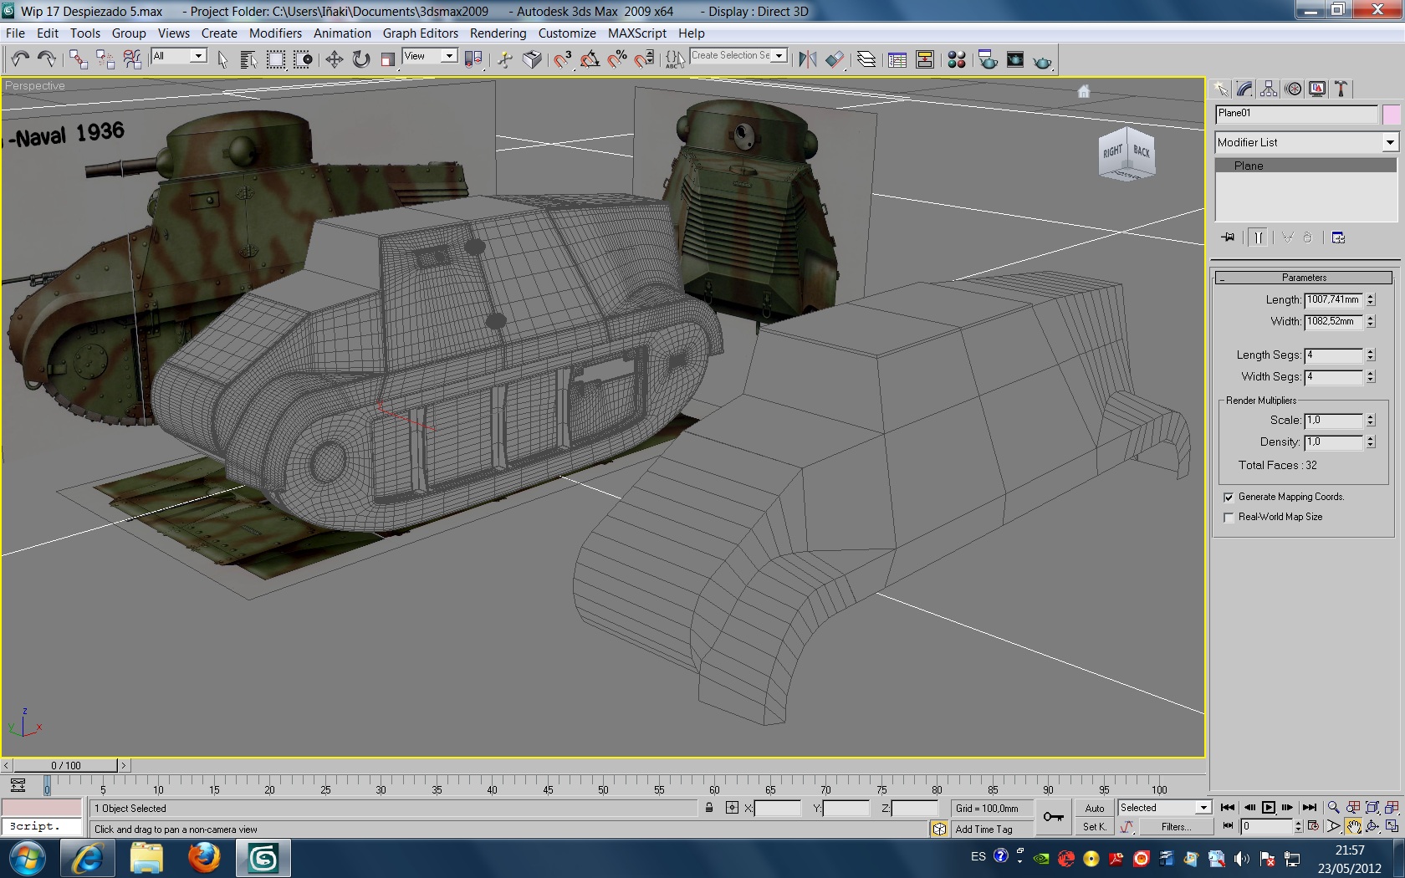1405x878 pixels.
Task: Open the Layer Manager icon
Action: click(866, 59)
